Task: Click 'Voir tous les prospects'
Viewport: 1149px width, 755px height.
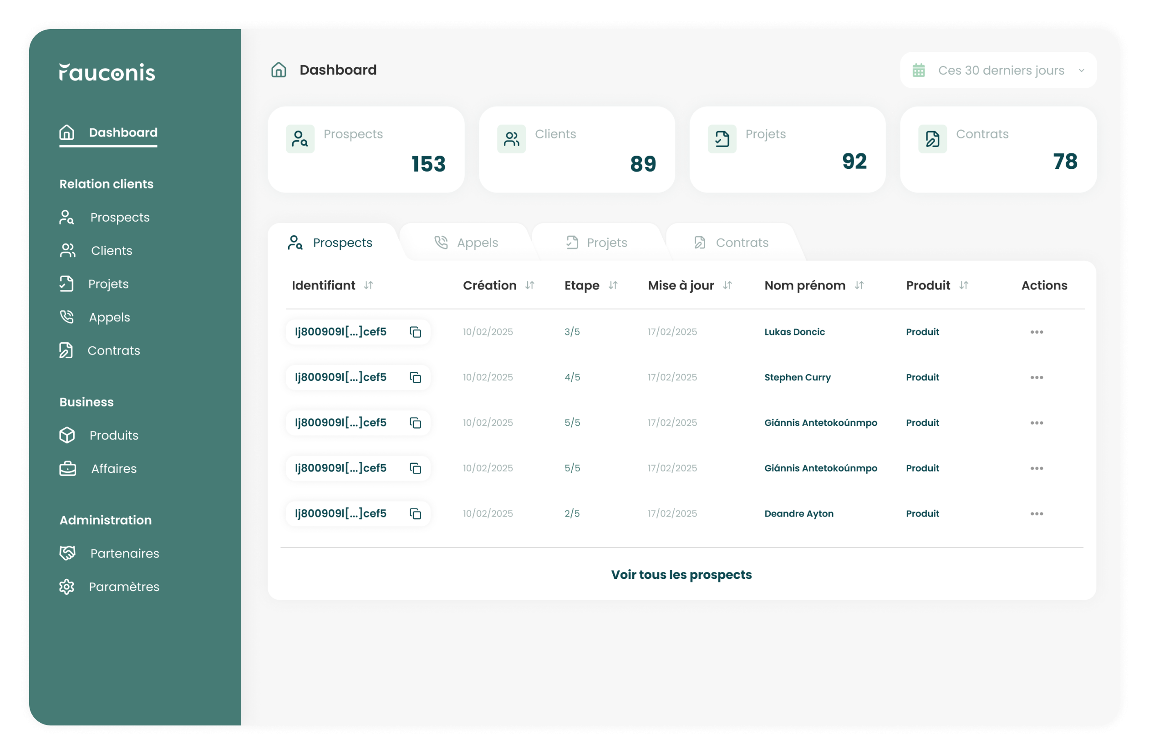Action: coord(681,574)
